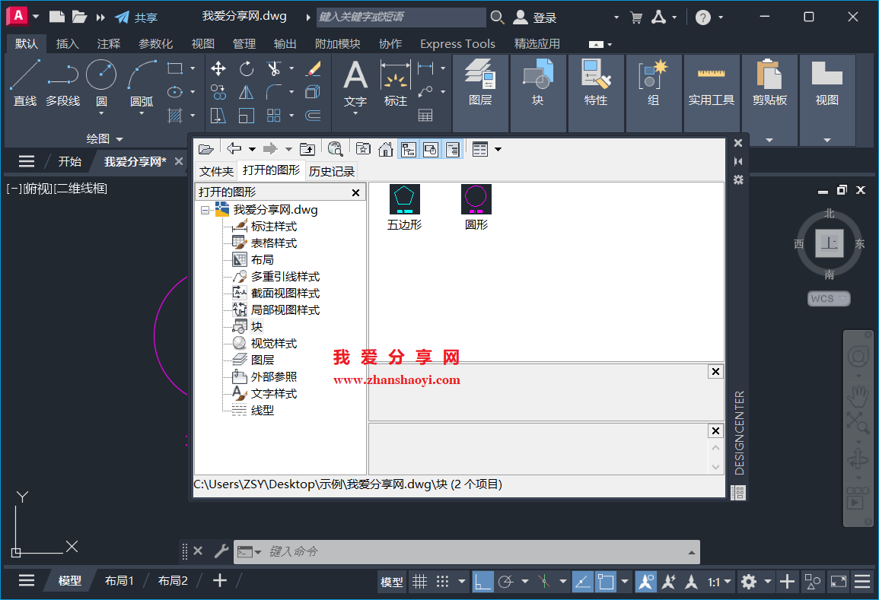The image size is (879, 600).
Task: Open DesignCenter Views dropdown arrow
Action: pos(498,149)
